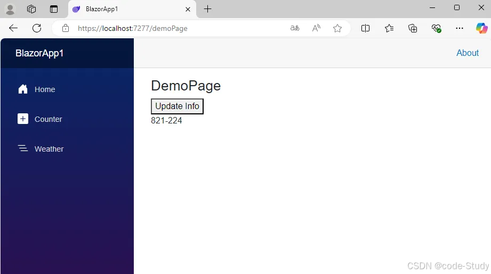Toggle split screen view

point(365,28)
